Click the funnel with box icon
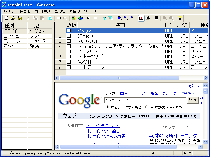Viewport: 210px width, 157px height. [111, 18]
